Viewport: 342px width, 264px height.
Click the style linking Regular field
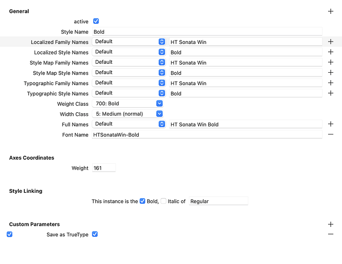click(x=218, y=201)
